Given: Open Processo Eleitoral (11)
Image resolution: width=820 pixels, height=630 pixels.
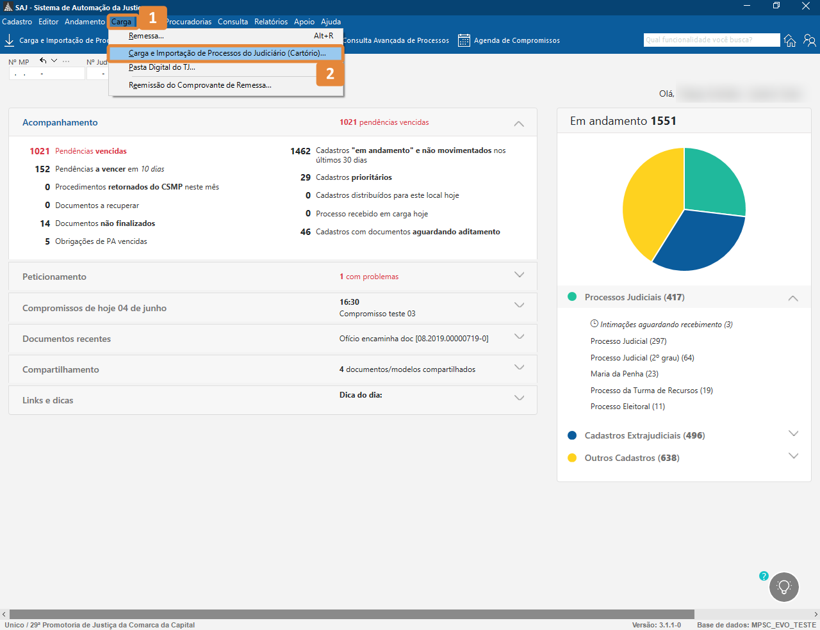Looking at the screenshot, I should point(628,407).
